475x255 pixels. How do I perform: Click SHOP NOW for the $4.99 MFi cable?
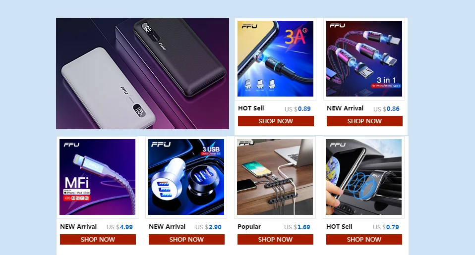point(98,239)
